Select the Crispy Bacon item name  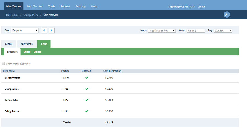coord(12,111)
